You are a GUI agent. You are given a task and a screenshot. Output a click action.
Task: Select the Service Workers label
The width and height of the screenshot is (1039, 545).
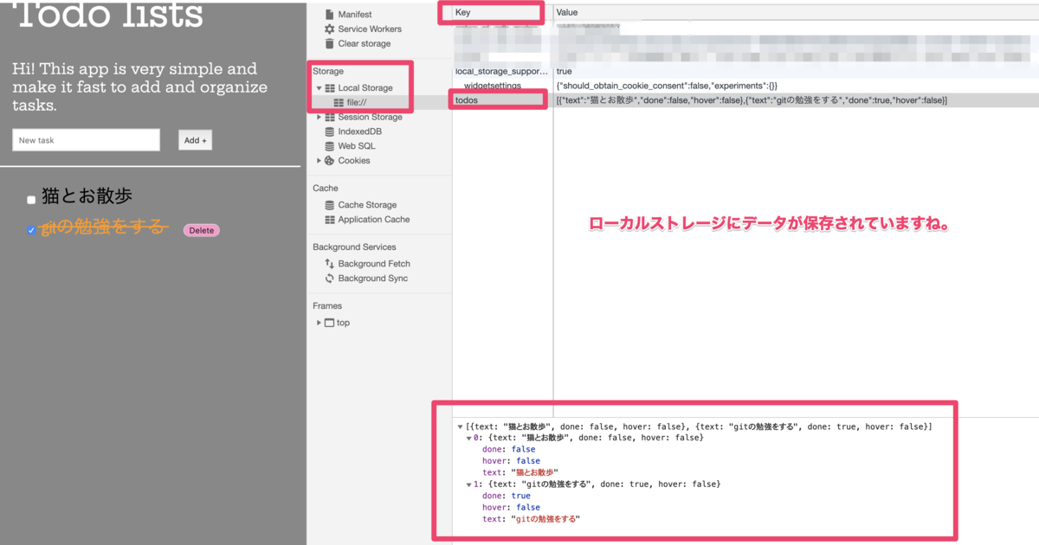[x=370, y=29]
